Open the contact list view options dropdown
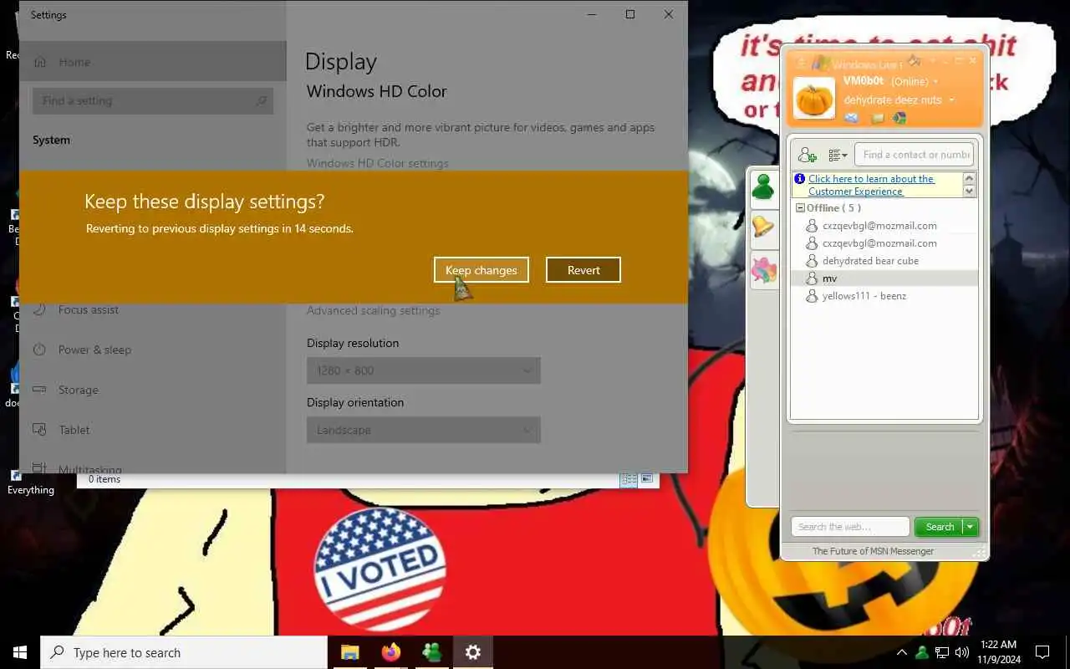This screenshot has width=1070, height=669. [838, 155]
